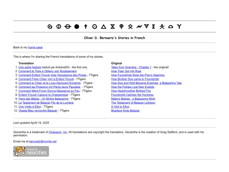Click the crossed circle on a stem rune
Screen dimensions: 229x172
tap(121, 27)
